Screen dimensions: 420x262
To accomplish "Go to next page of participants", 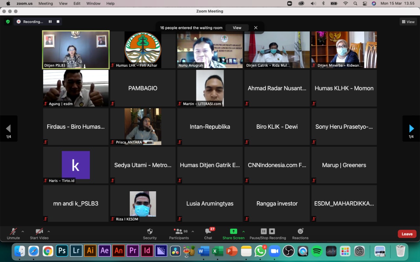I will 411,128.
